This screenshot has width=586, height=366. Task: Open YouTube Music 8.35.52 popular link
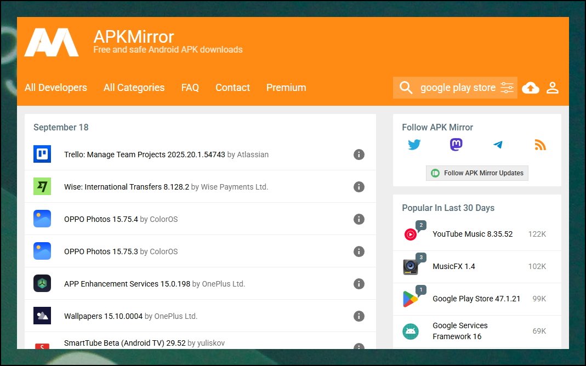473,234
